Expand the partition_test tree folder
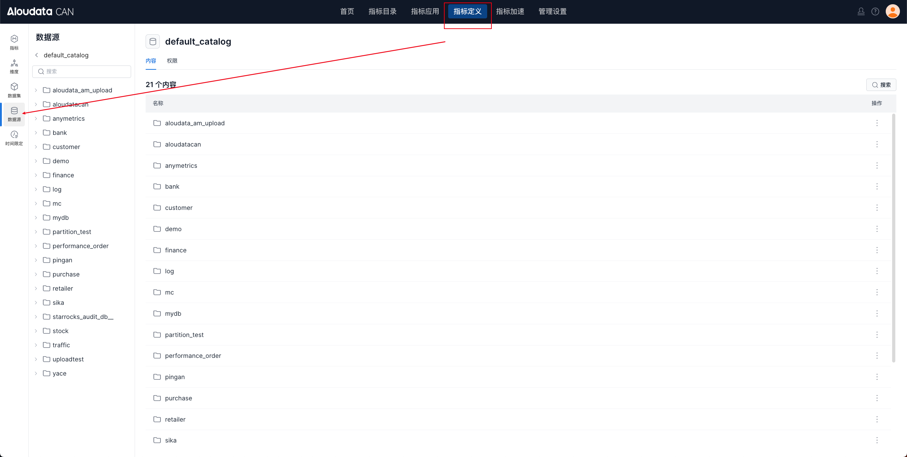The height and width of the screenshot is (457, 907). pos(36,232)
